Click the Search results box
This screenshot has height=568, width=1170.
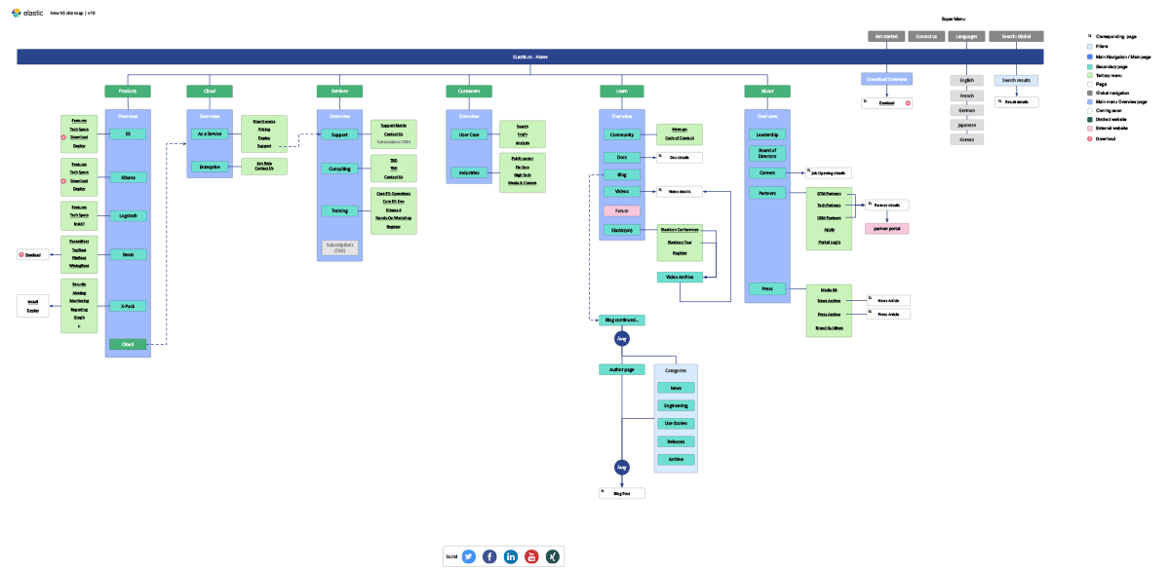[x=1016, y=81]
